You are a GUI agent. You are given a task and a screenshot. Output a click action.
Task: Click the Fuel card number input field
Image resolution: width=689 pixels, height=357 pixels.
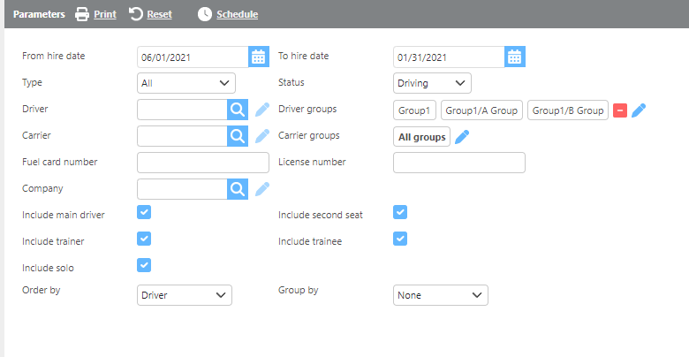(203, 163)
